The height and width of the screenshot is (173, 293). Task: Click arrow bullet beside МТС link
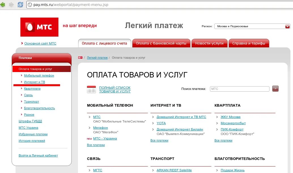90,117
